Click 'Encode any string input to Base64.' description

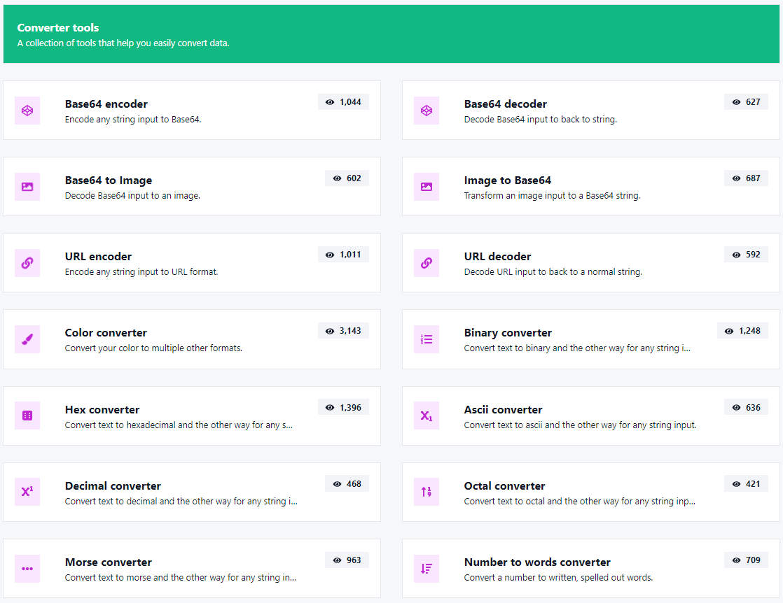133,119
